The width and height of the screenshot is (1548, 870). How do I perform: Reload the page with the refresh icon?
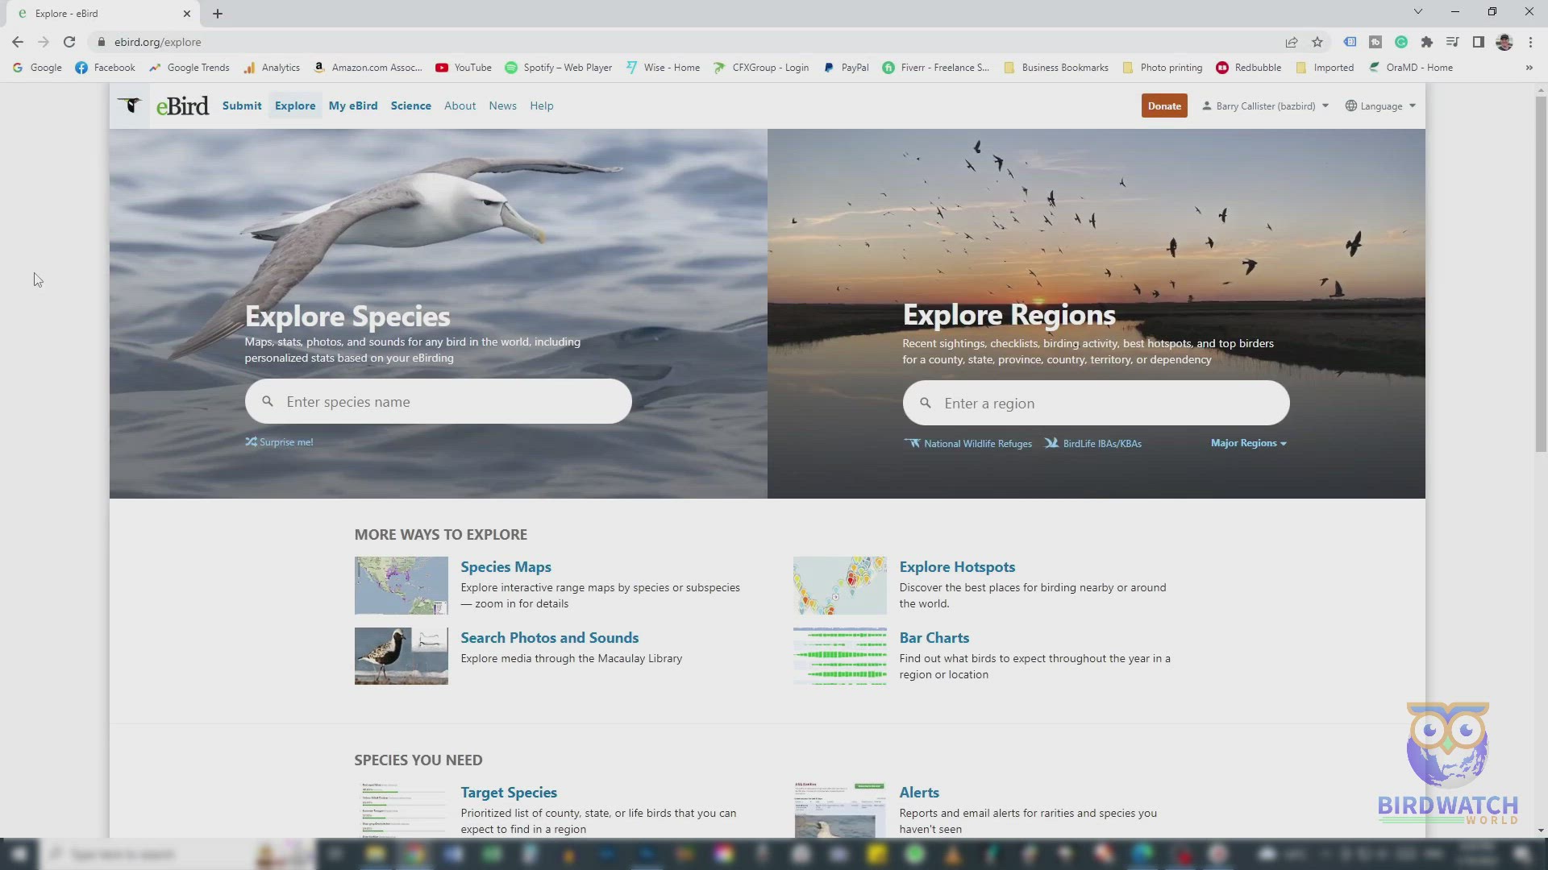point(69,42)
